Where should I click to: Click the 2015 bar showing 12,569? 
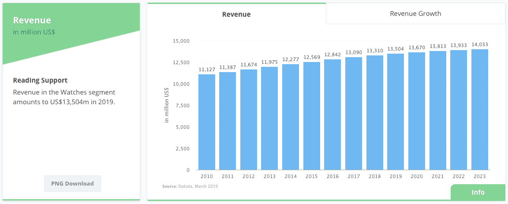point(312,116)
